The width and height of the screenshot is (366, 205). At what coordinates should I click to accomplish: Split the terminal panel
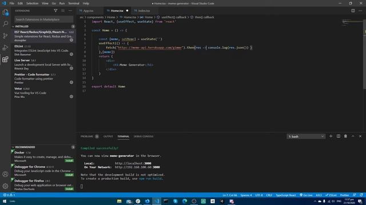338,136
